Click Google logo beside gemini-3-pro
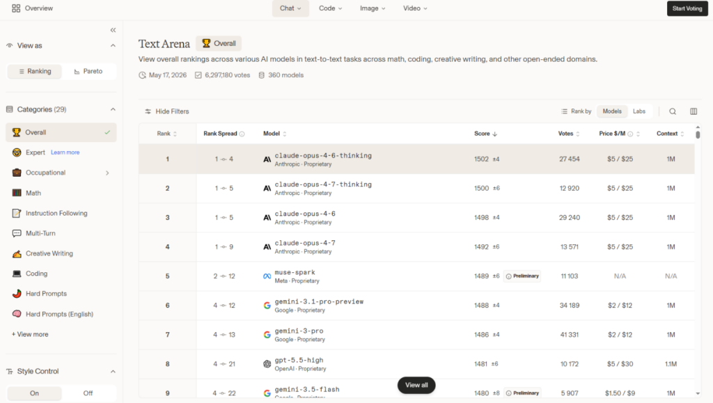 coord(267,335)
